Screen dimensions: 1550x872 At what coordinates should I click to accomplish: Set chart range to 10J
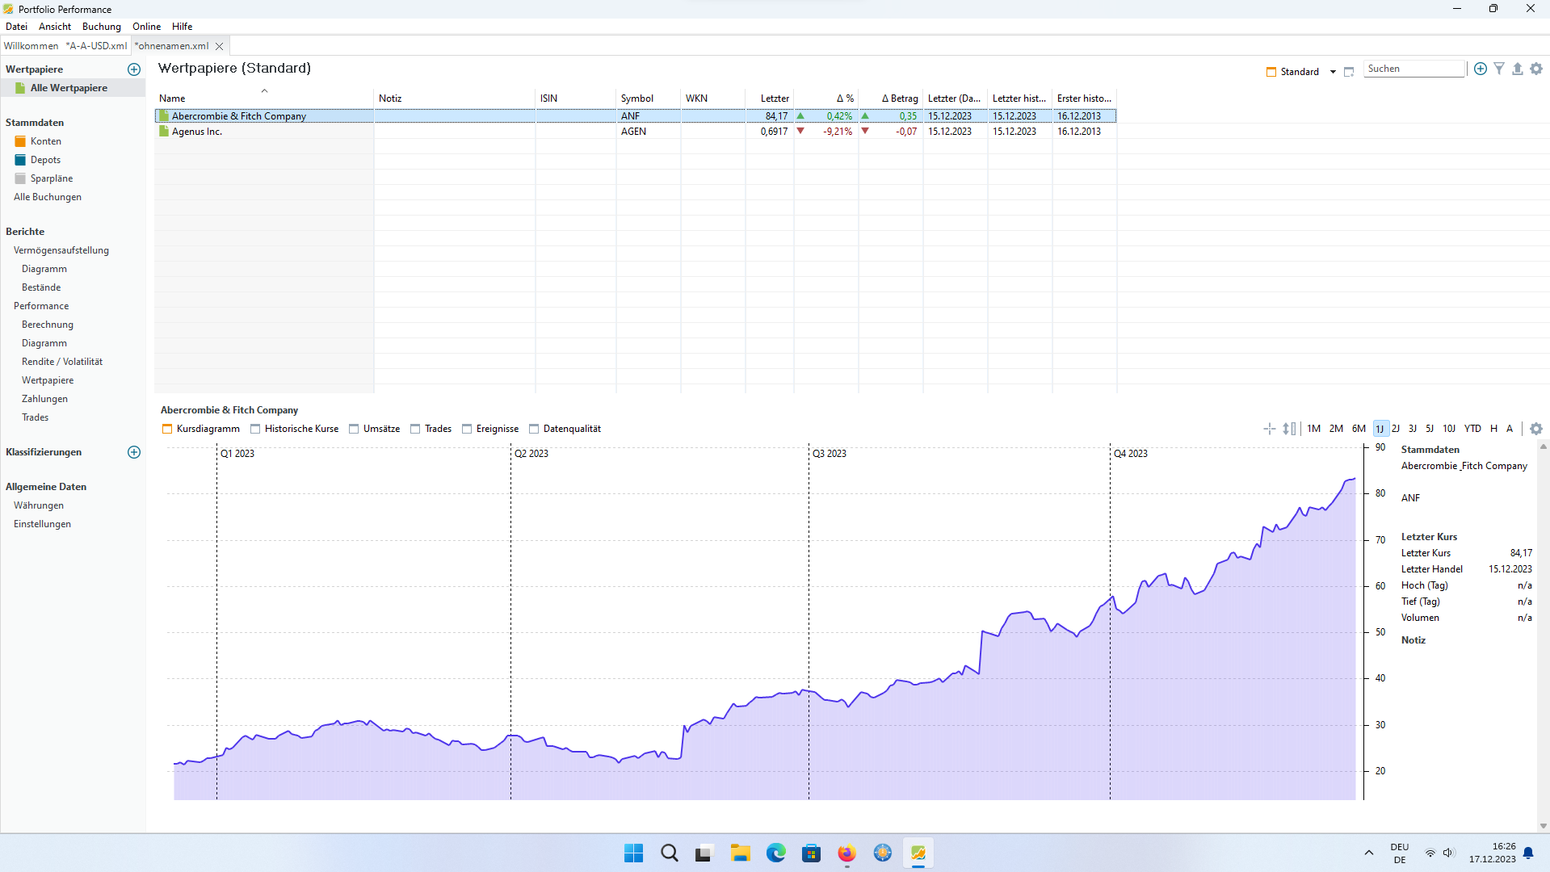tap(1449, 429)
